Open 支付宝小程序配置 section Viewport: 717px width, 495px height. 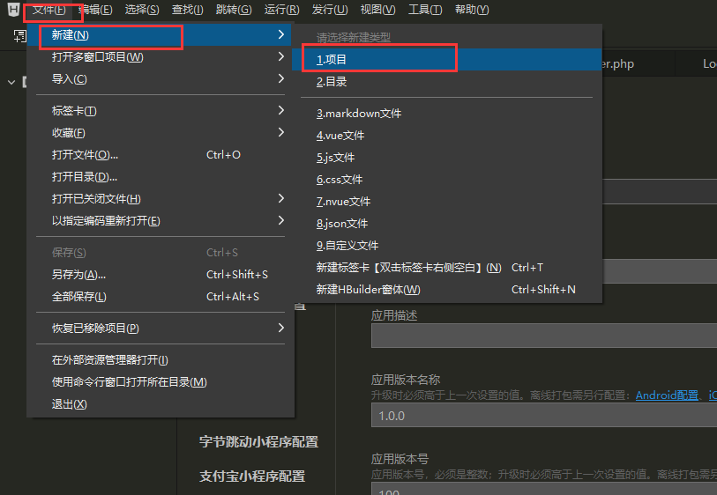coord(252,477)
